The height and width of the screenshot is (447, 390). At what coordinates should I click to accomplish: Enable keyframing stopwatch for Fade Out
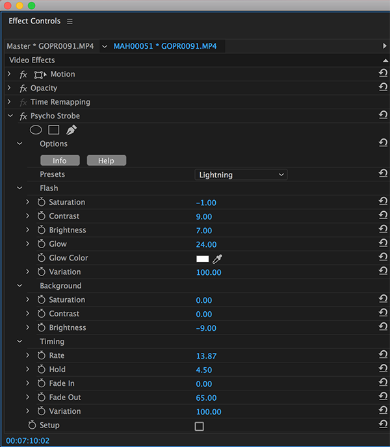pyautogui.click(x=42, y=398)
